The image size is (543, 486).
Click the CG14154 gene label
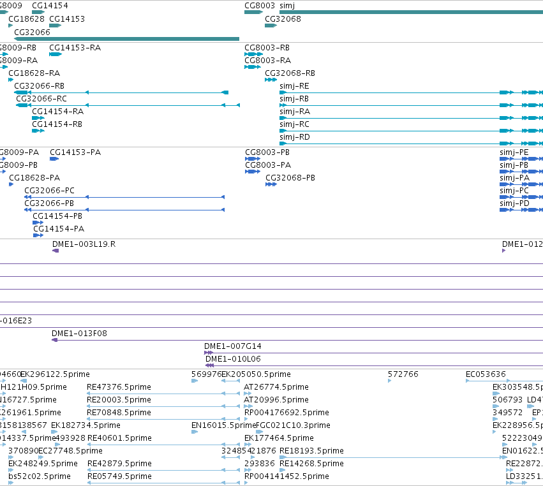point(50,6)
